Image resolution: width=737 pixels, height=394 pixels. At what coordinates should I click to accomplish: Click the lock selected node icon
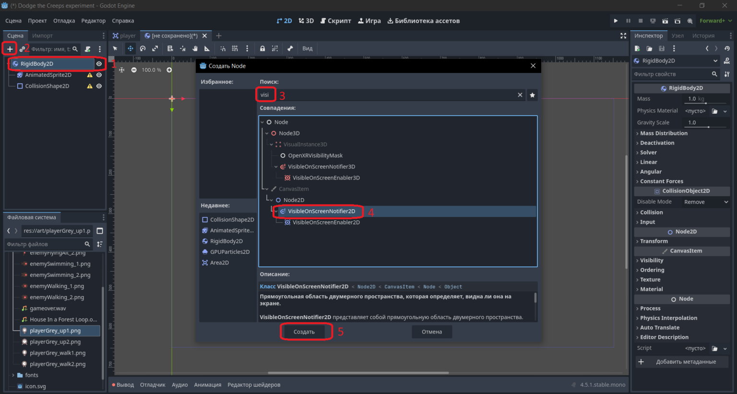262,48
